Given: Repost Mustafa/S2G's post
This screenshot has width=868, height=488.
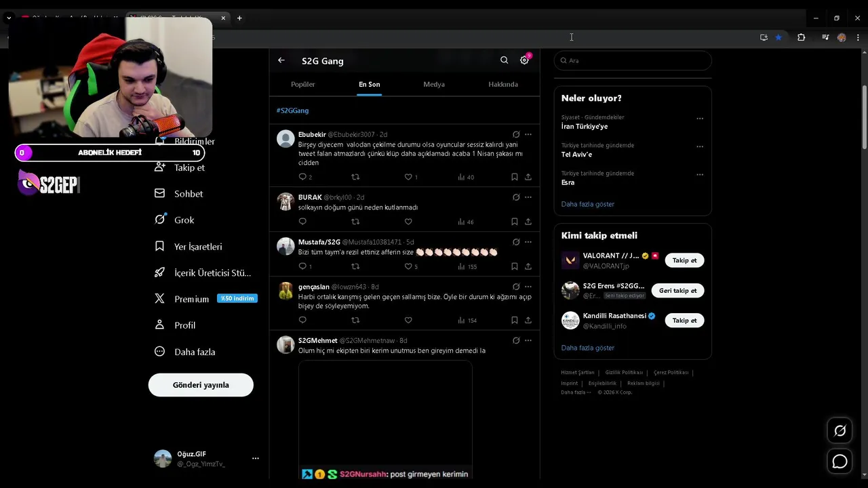Looking at the screenshot, I should [x=355, y=266].
